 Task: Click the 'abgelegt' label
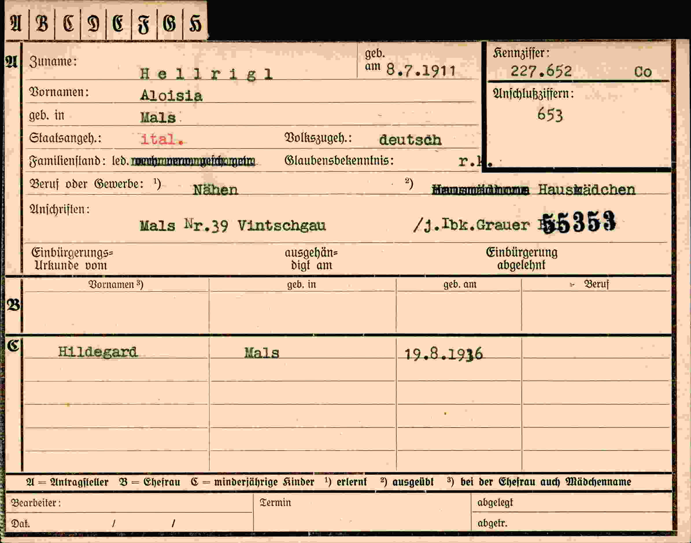495,503
